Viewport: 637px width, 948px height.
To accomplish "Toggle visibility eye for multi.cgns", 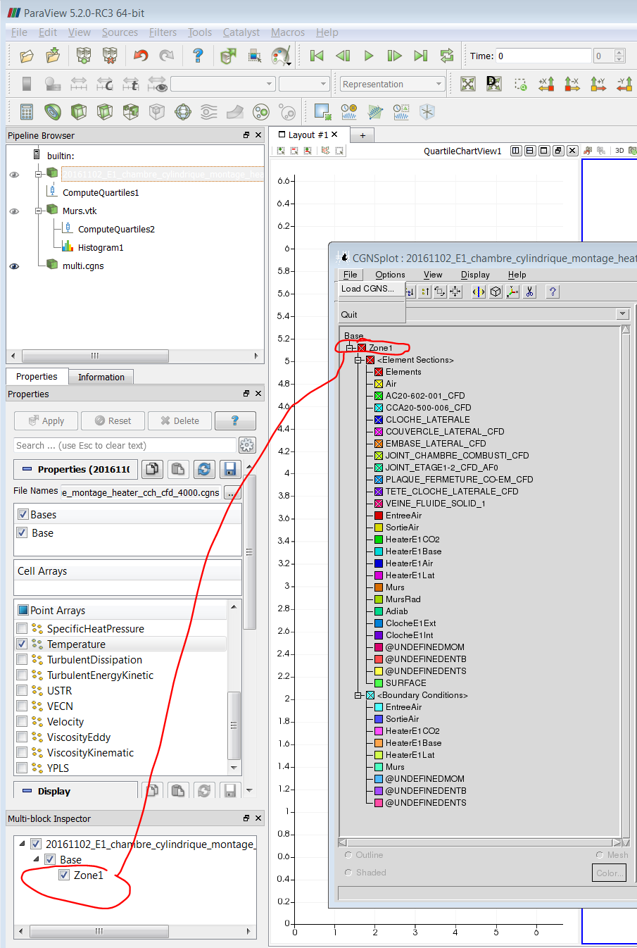I will point(14,266).
